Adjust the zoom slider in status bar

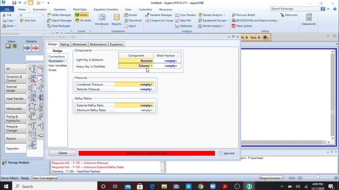pyautogui.click(x=318, y=178)
